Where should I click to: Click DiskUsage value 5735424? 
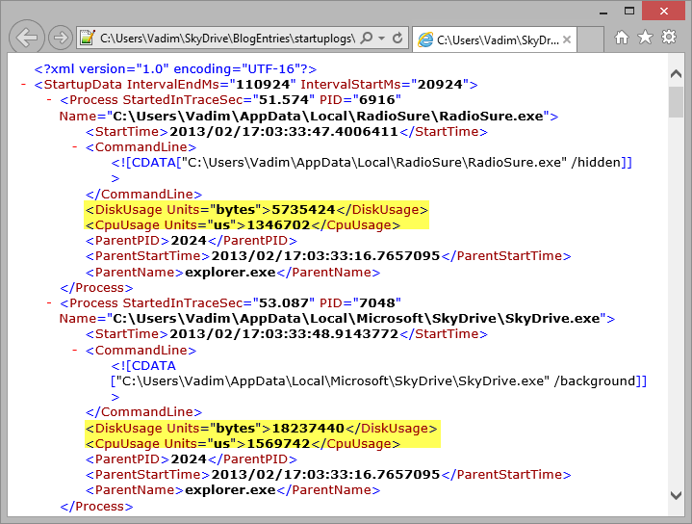click(303, 209)
